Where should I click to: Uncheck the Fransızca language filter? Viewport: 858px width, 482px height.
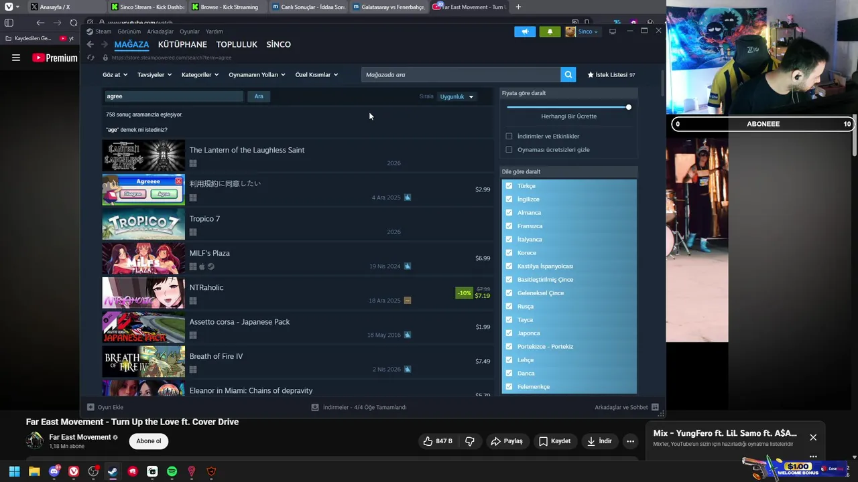tap(509, 226)
